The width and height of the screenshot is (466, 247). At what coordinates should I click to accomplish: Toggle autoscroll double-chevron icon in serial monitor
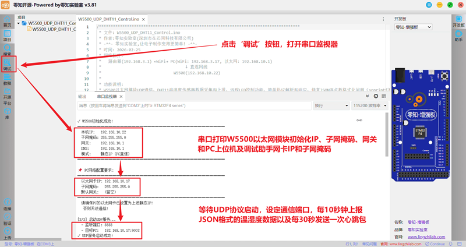(x=368, y=96)
